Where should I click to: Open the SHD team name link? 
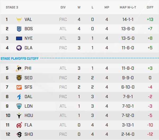pos(29,134)
